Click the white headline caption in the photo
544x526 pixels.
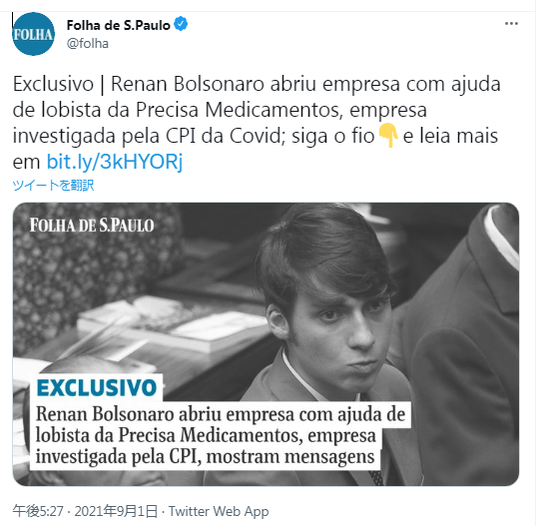(221, 435)
